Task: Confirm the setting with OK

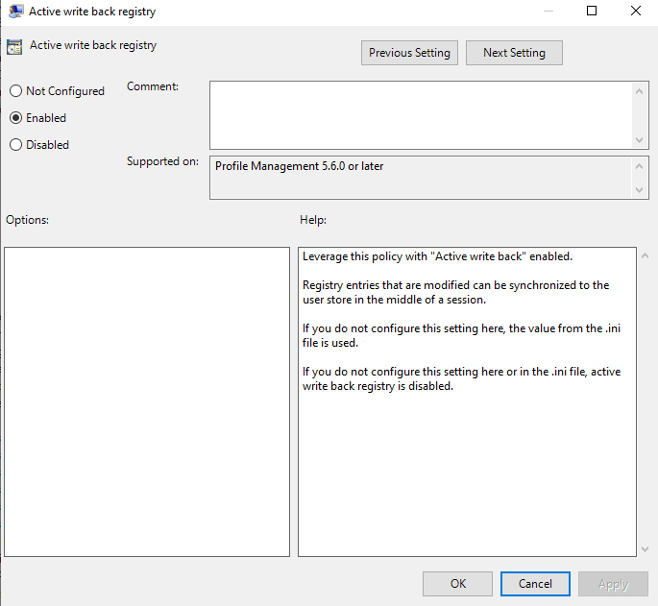Action: [458, 584]
